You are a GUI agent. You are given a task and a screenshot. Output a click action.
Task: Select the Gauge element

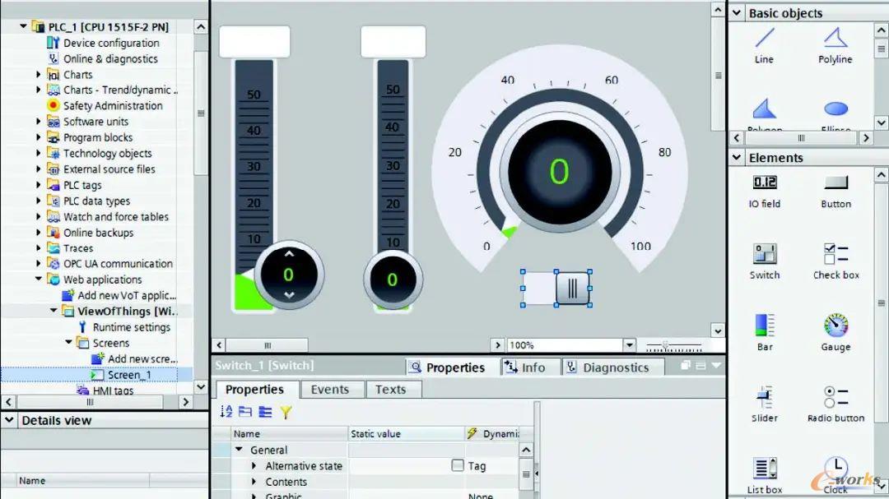point(835,332)
